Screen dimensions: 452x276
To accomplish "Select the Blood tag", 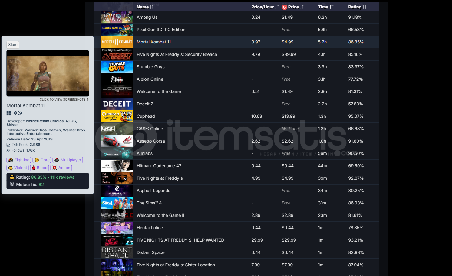I will [x=40, y=168].
